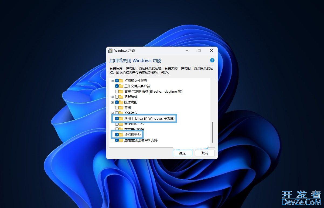Viewport: 324px width, 208px height.
Task: Expand the 设备锁定 tree node
Action: click(x=112, y=113)
